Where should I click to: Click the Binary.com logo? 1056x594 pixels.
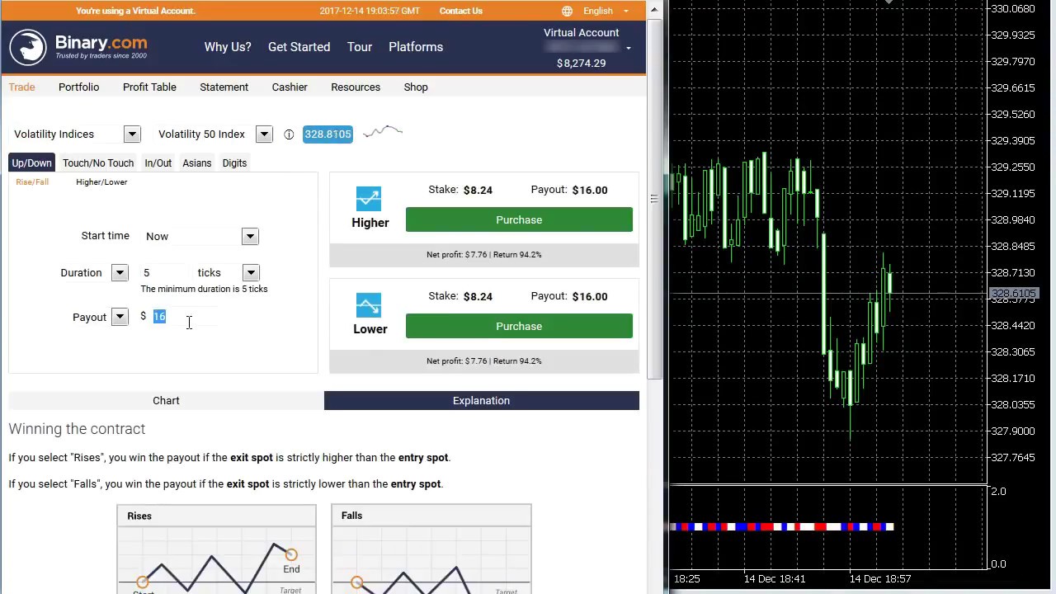[78, 47]
